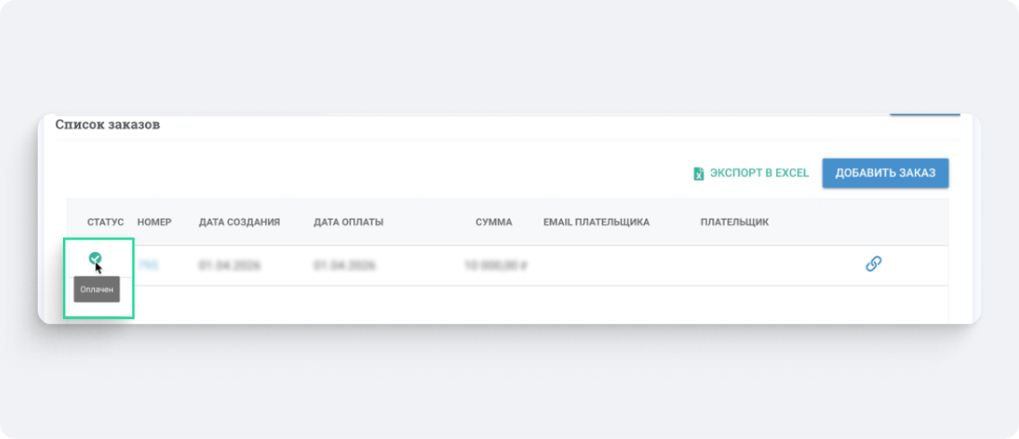1019x439 pixels.
Task: Click the 'ПЛАТЕЛЬЩИК' column header
Action: (x=734, y=222)
